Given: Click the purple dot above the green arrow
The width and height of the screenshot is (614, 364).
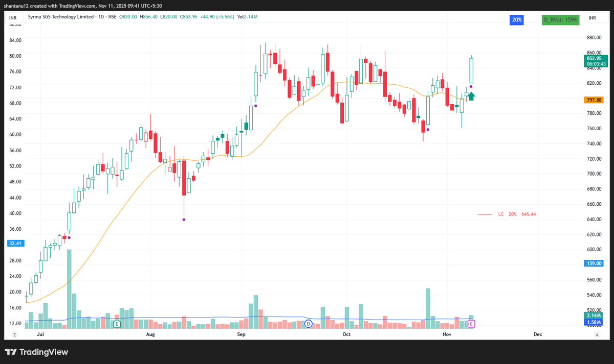Looking at the screenshot, I should (471, 87).
